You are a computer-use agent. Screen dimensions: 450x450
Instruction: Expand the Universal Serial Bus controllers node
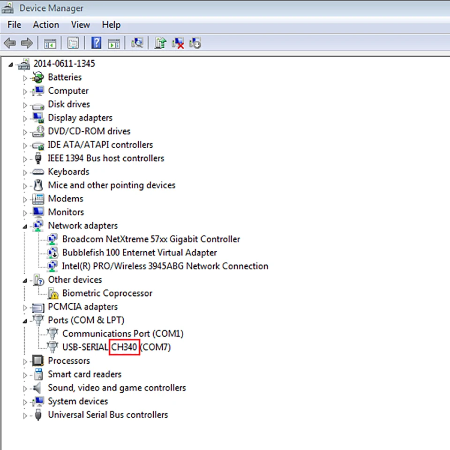tap(25, 415)
